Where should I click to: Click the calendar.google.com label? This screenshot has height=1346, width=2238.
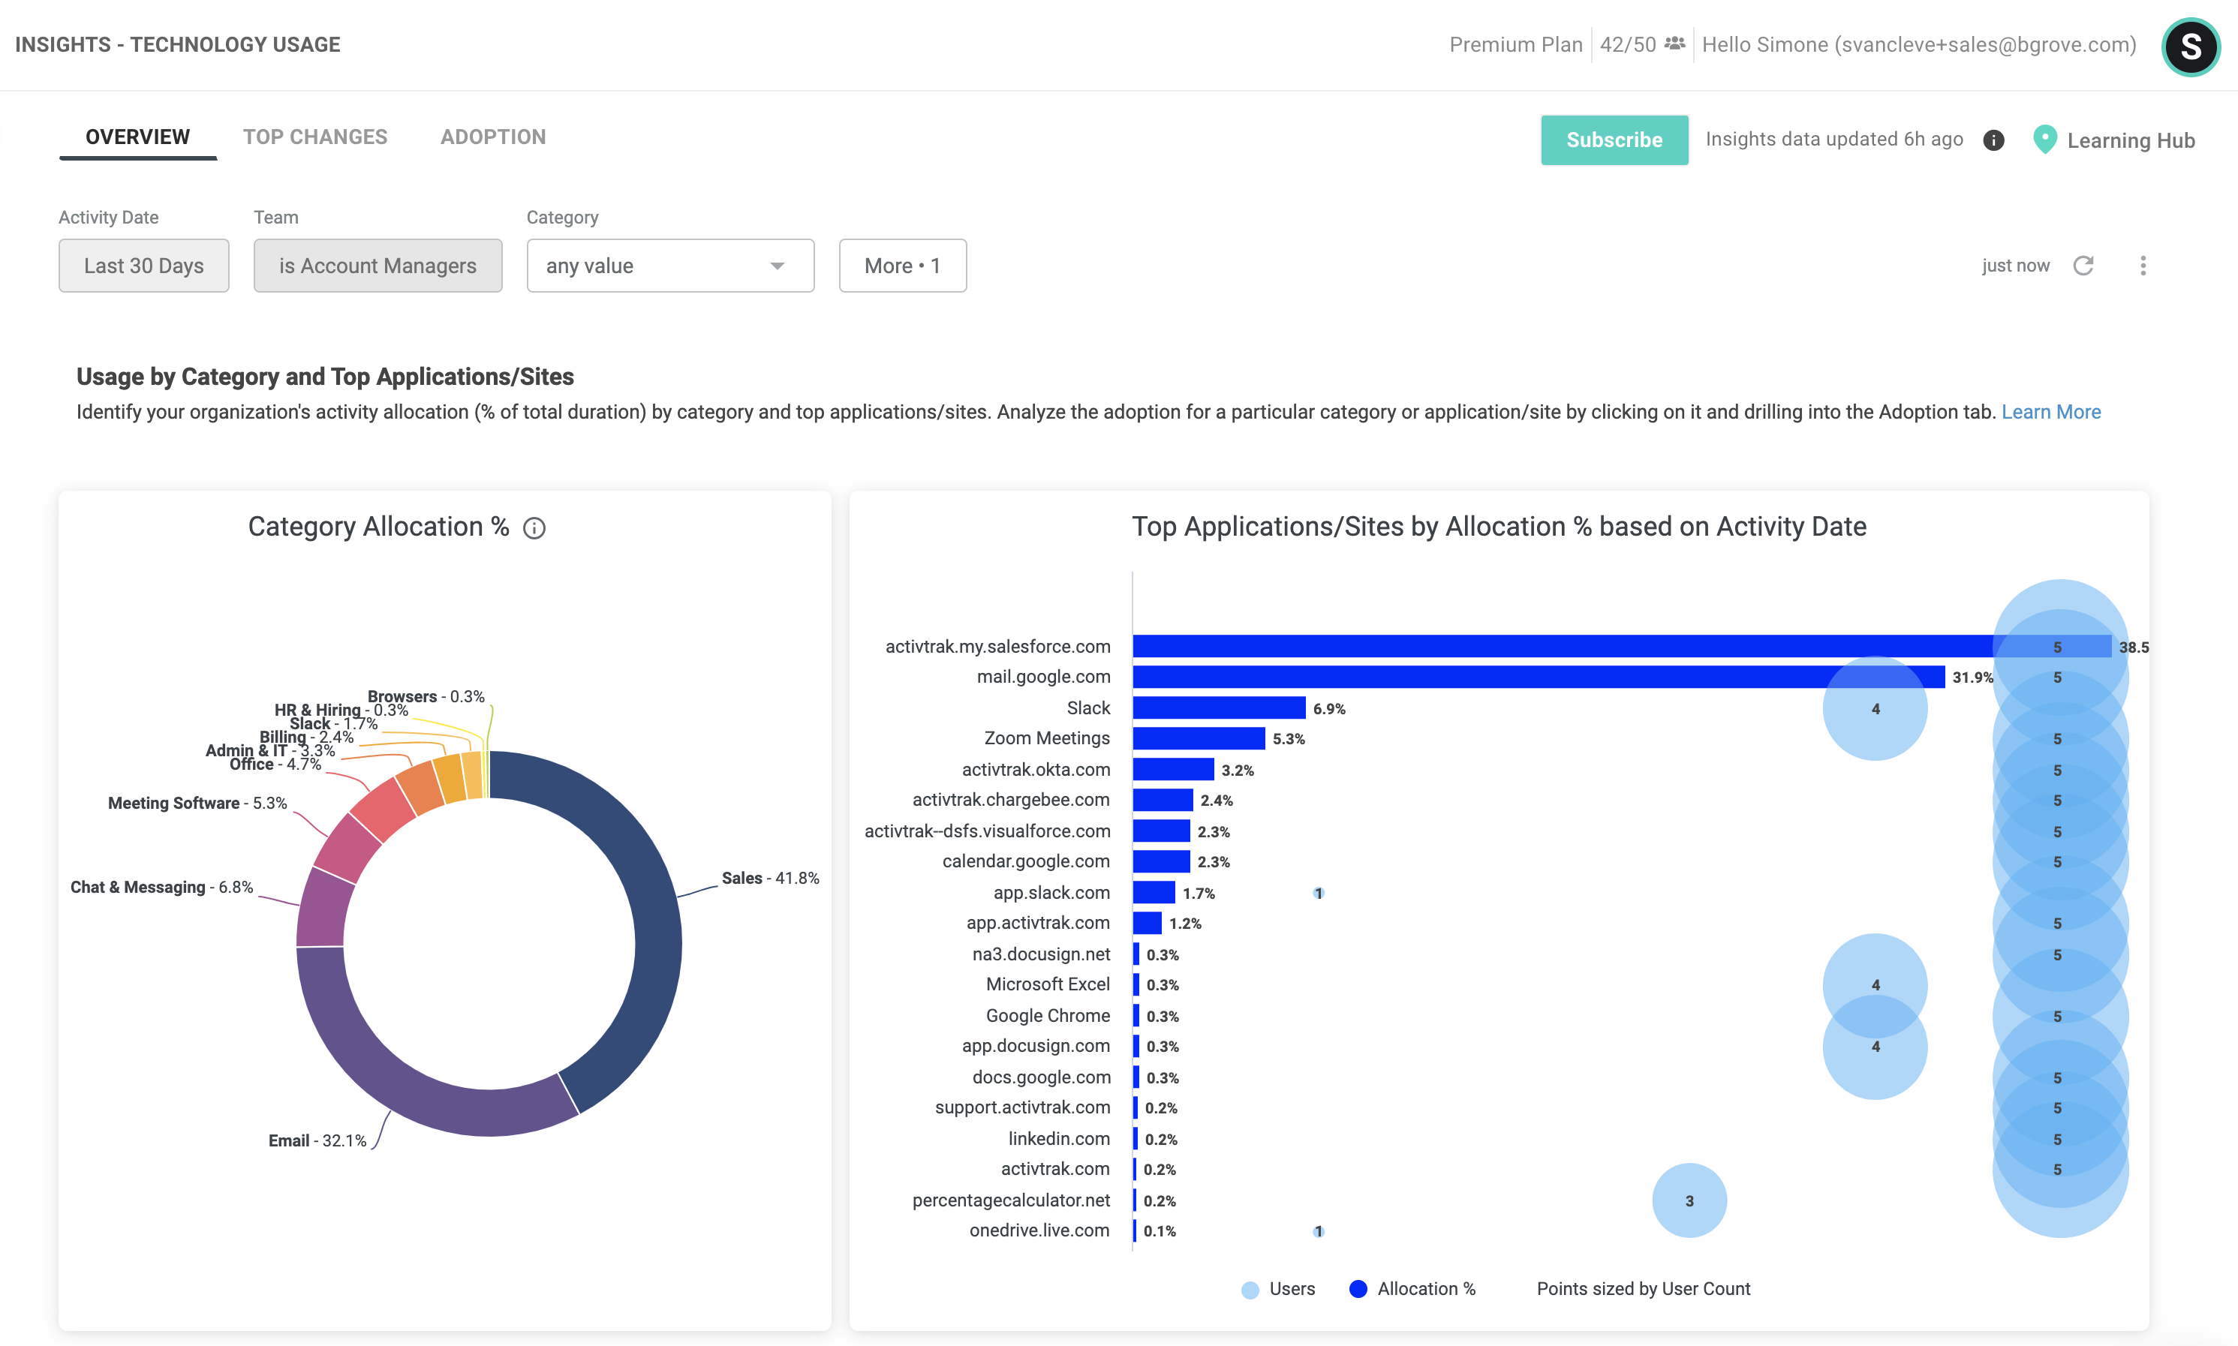1026,861
